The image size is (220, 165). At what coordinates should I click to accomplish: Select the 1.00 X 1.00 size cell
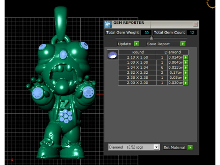(137, 62)
